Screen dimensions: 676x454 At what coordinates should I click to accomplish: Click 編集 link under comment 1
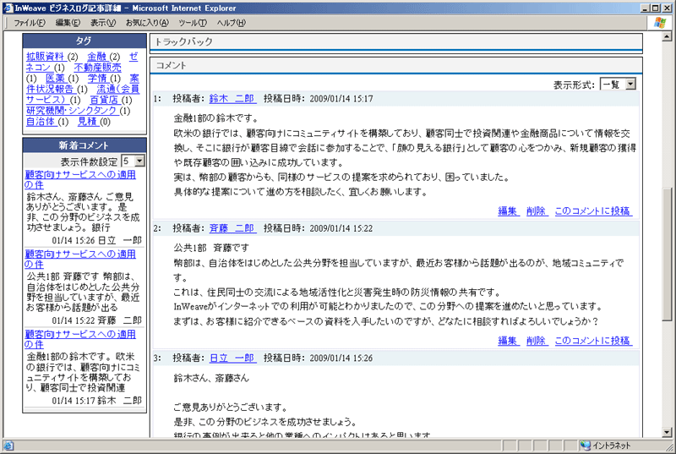[x=507, y=211]
